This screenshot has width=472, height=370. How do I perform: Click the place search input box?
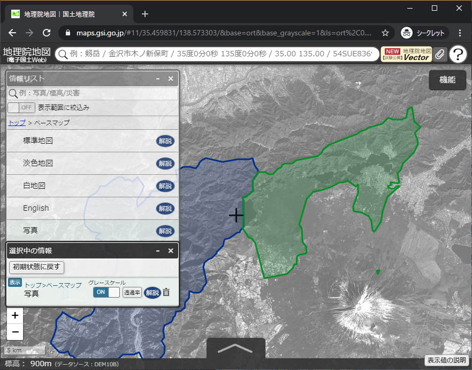217,54
